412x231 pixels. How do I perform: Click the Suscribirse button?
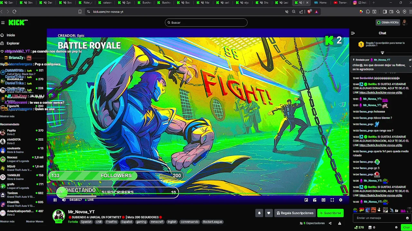pos(330,213)
